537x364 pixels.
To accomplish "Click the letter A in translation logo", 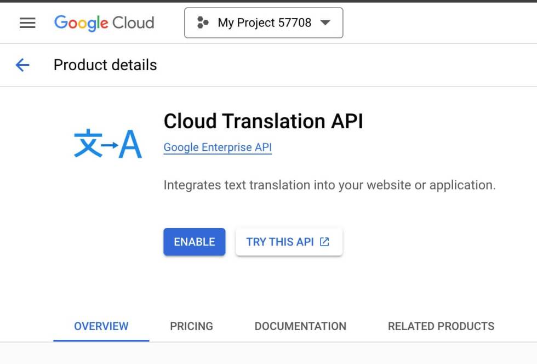I will pos(130,145).
